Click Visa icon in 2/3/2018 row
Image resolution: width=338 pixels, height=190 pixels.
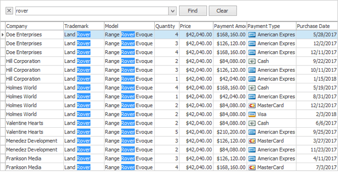tap(252, 114)
